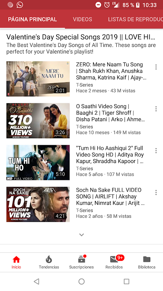Image resolution: width=163 pixels, height=291 pixels.
Task: Tap the Android back navigation button
Action: coord(37,282)
